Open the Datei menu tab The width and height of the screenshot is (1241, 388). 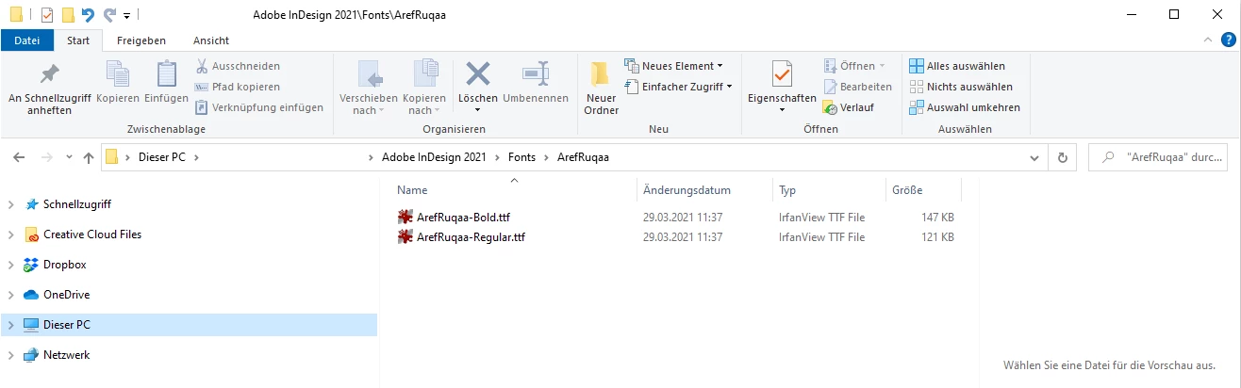coord(27,40)
